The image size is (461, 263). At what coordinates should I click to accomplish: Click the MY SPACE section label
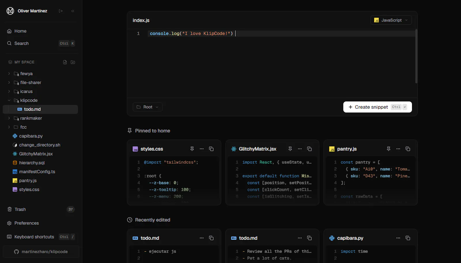pyautogui.click(x=24, y=62)
